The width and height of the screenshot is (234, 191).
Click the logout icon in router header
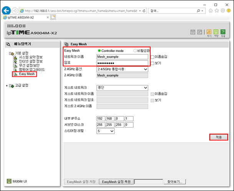(200, 32)
